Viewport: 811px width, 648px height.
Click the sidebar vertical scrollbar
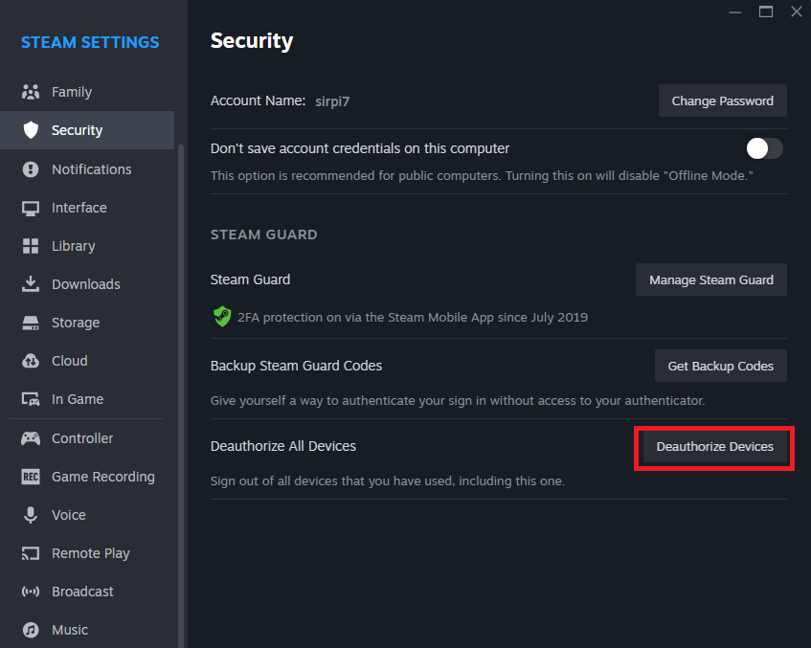181,395
